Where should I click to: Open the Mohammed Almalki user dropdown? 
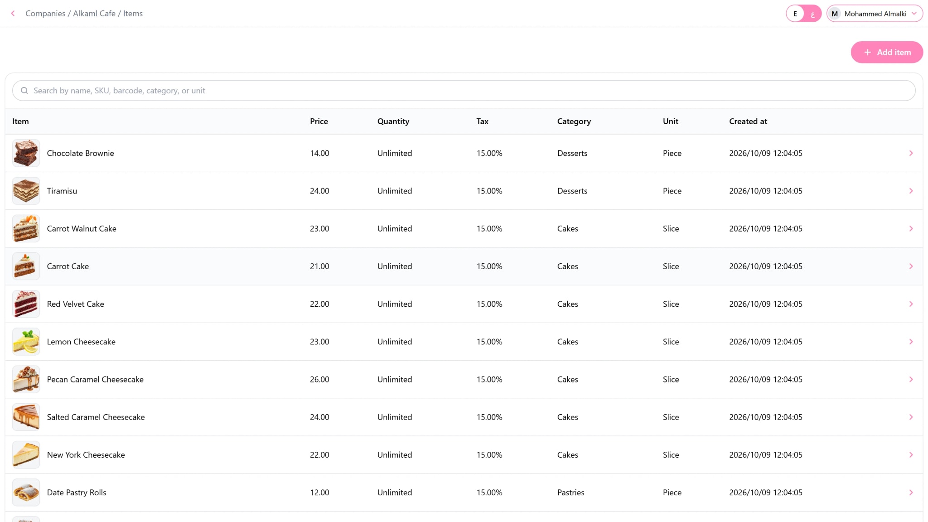pos(875,14)
